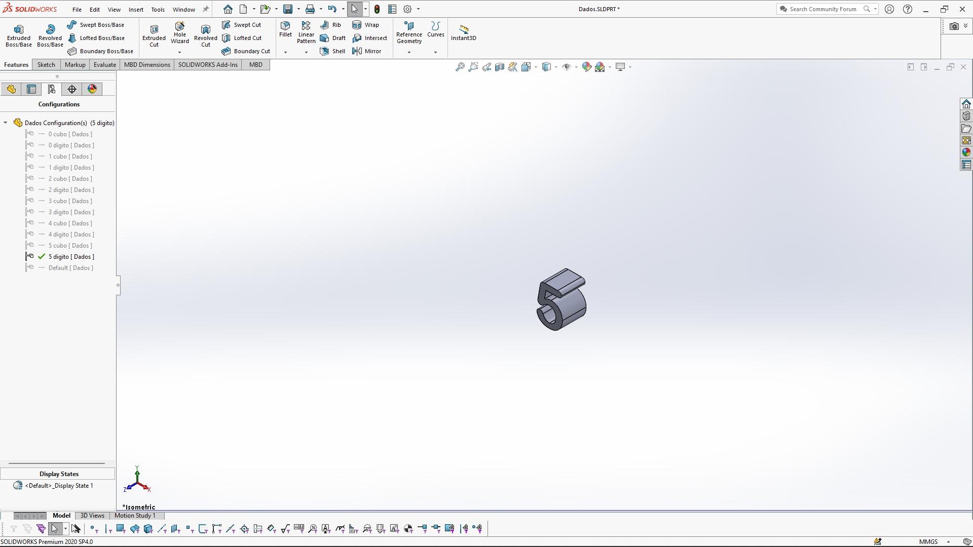The height and width of the screenshot is (547, 973).
Task: Select the Swept Cut feature
Action: [242, 25]
